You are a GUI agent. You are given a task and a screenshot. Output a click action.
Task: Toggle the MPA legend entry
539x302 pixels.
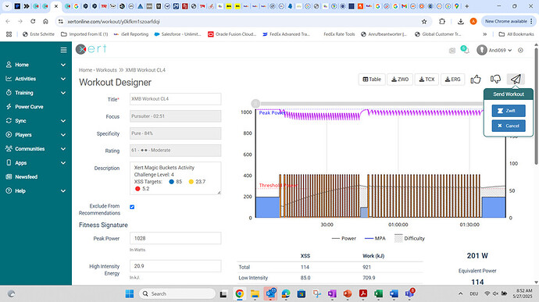[x=375, y=239]
